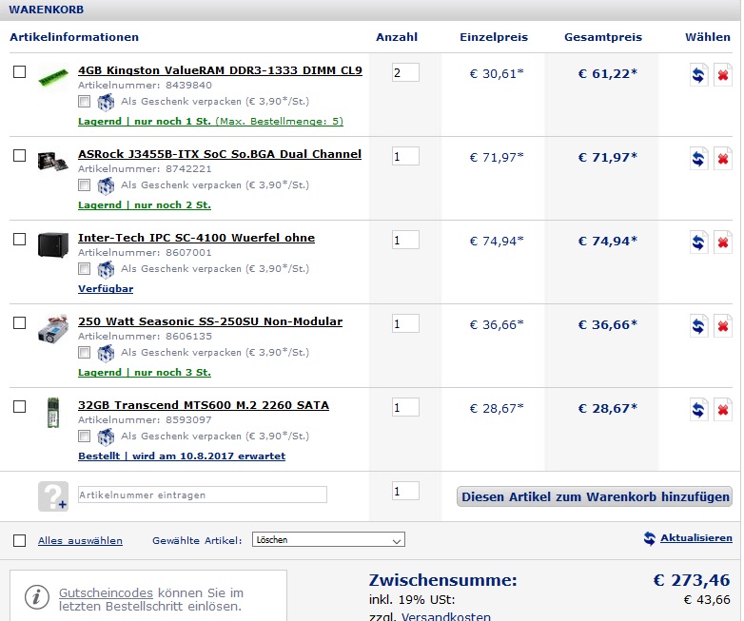Open Gewählte Artikel Löschen dropdown

[328, 540]
